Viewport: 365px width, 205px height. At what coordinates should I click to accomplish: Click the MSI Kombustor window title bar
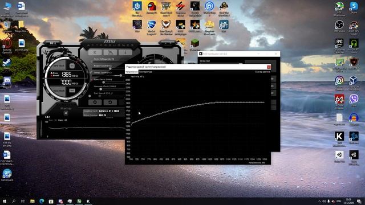pos(239,54)
